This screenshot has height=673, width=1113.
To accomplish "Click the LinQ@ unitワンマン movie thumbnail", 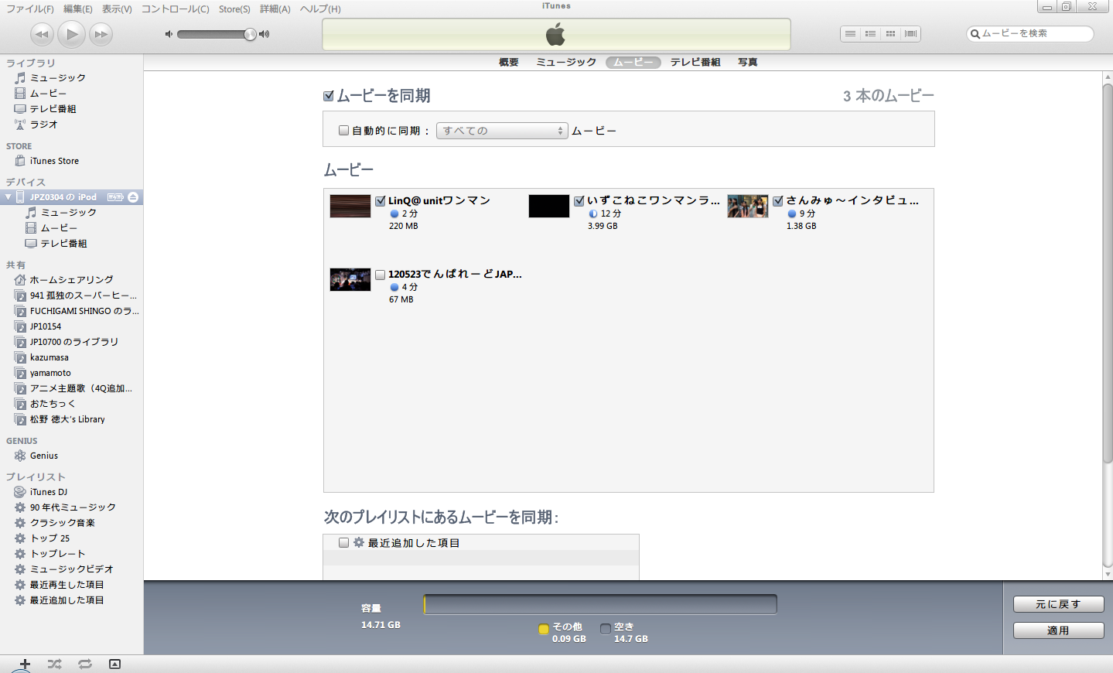I will click(x=350, y=207).
